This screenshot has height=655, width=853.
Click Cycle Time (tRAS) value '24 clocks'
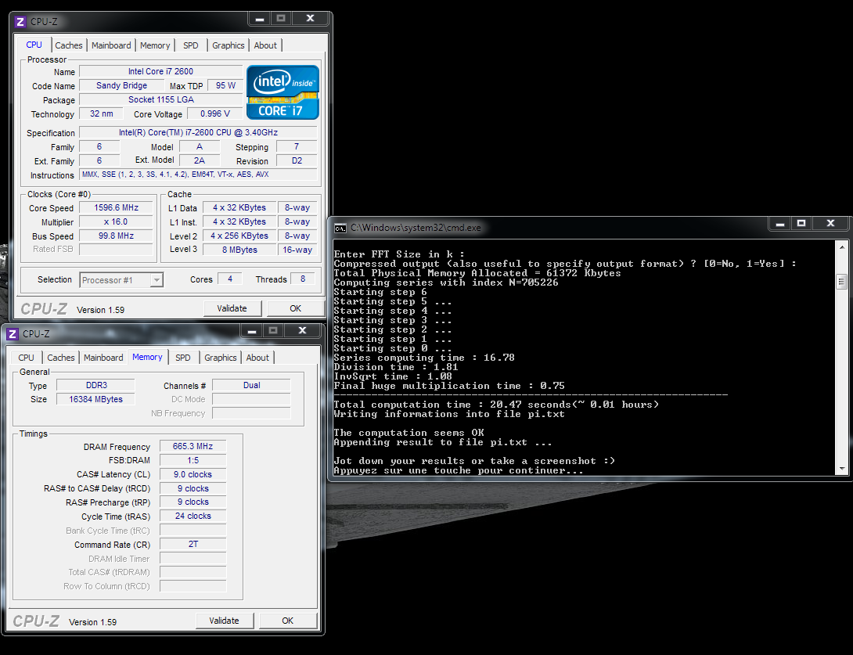point(193,516)
